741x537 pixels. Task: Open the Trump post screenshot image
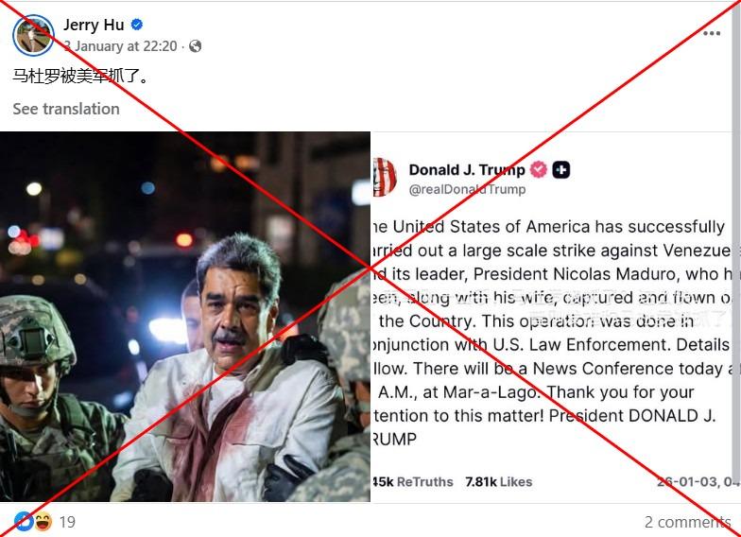tap(556, 317)
